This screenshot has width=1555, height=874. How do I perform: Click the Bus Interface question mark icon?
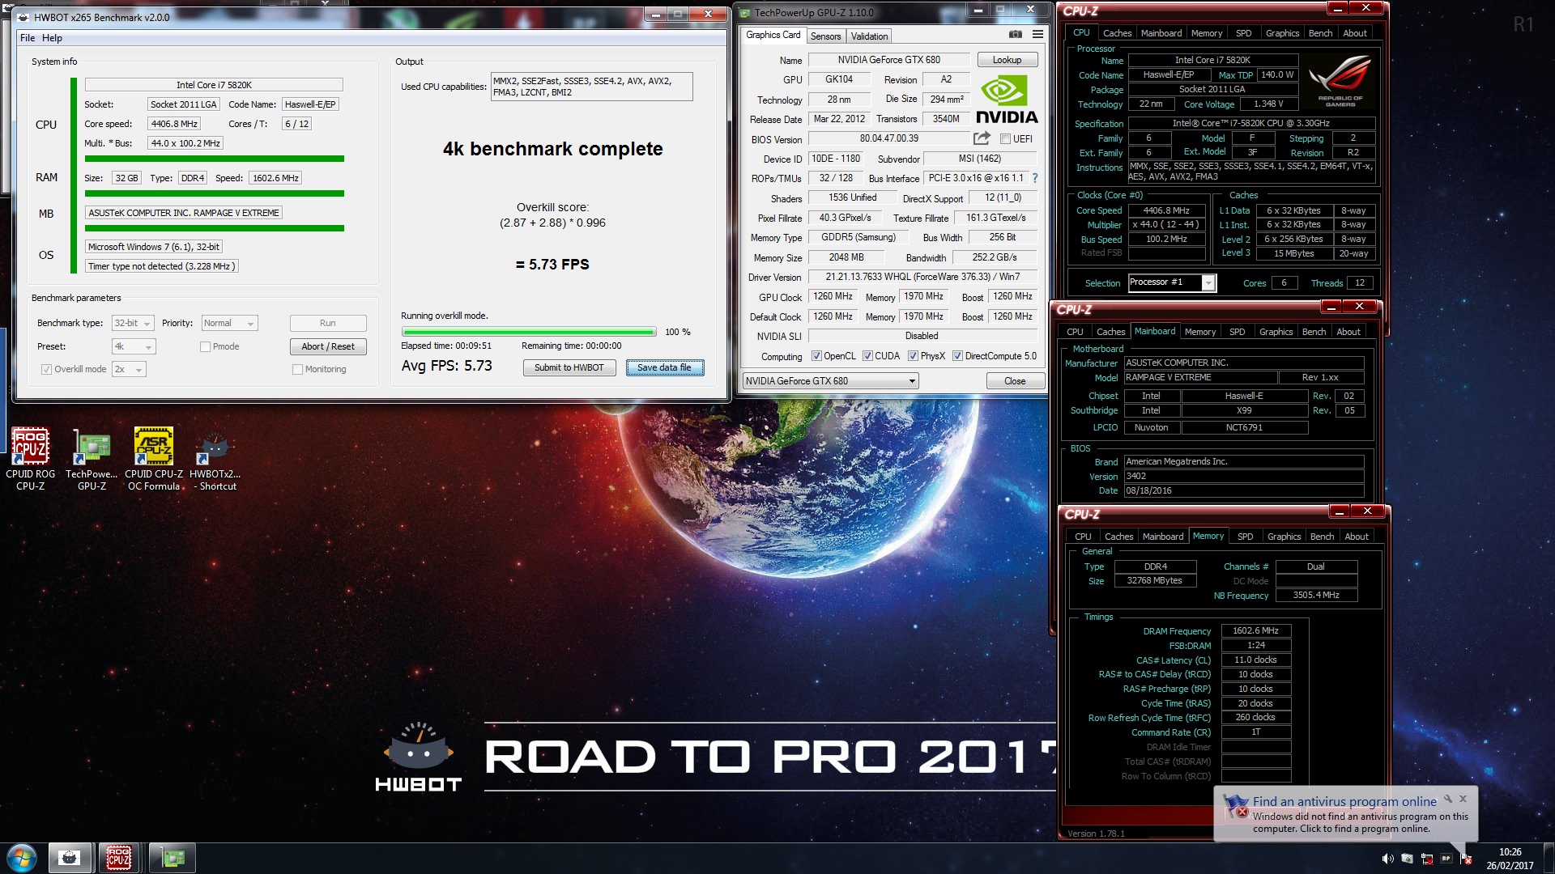click(x=1034, y=178)
